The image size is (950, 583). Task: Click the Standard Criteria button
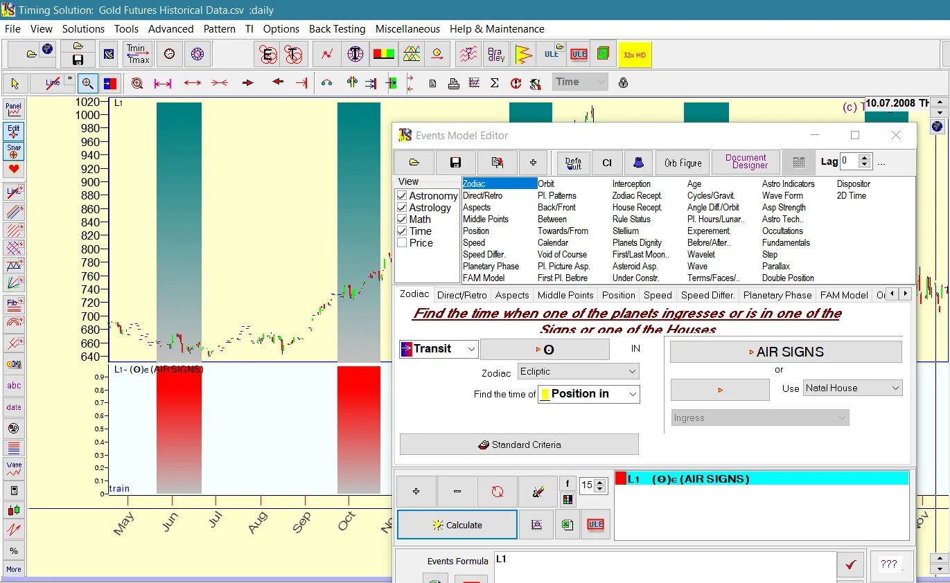point(519,445)
